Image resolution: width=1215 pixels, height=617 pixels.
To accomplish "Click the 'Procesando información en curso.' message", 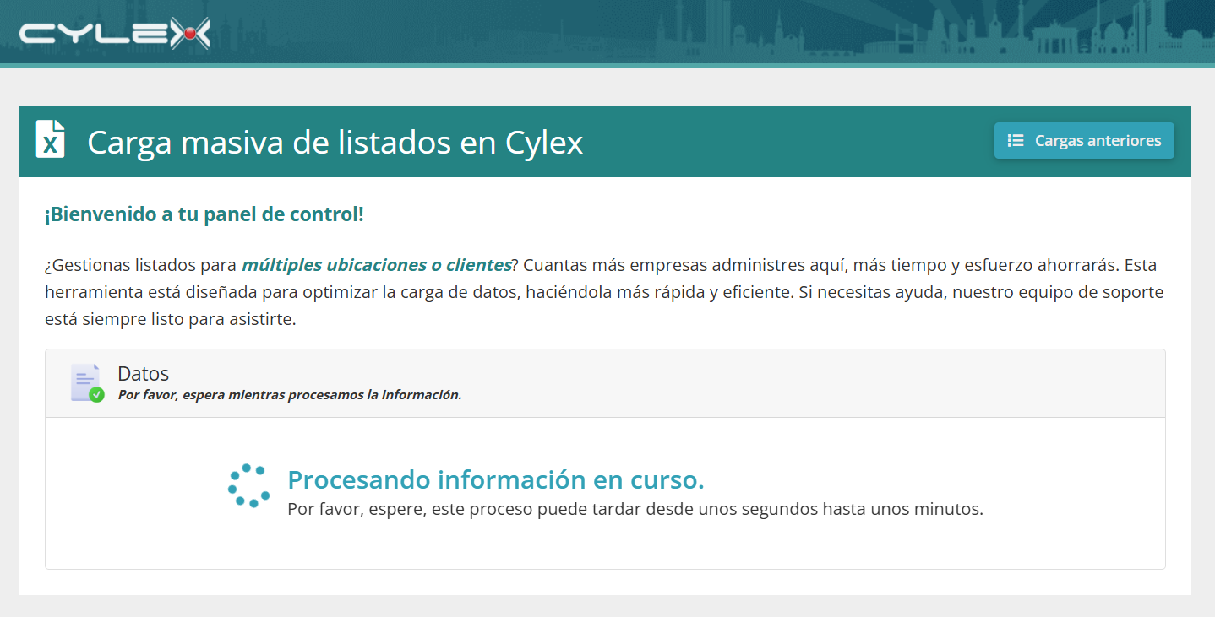I will tap(496, 479).
